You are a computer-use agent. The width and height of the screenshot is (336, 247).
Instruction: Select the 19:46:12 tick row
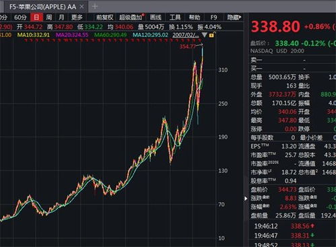[292, 226]
